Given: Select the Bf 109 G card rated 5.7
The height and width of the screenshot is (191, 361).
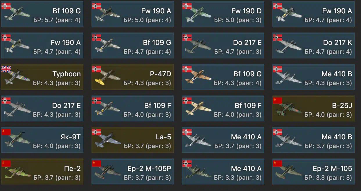Looking at the screenshot, I should pyautogui.click(x=42, y=14).
